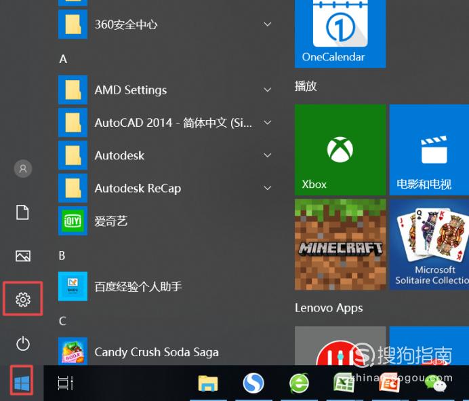
Task: Select AutoCAD 2014 - 简体中文 label
Action: tap(174, 123)
